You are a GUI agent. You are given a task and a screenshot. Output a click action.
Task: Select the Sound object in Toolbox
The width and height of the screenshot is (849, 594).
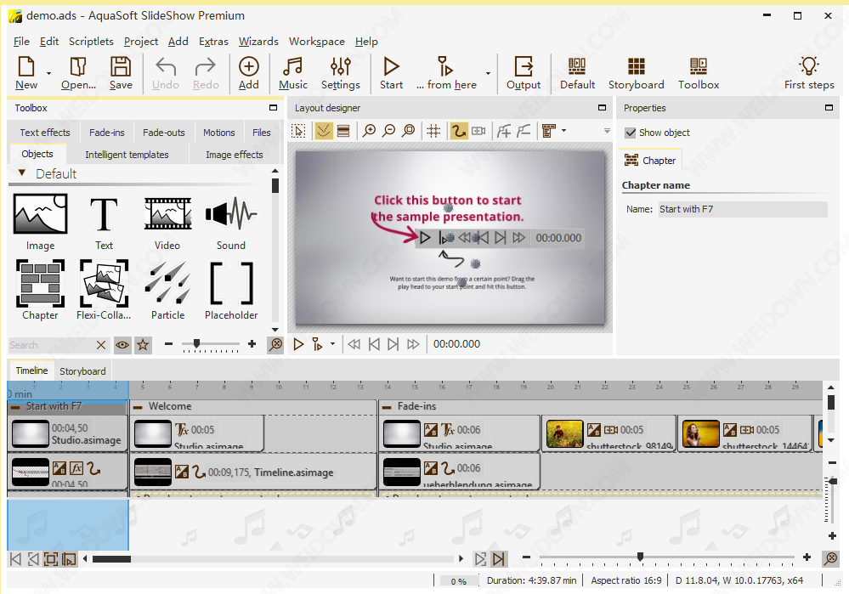(231, 223)
